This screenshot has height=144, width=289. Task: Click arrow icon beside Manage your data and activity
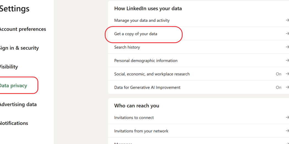coord(287,20)
